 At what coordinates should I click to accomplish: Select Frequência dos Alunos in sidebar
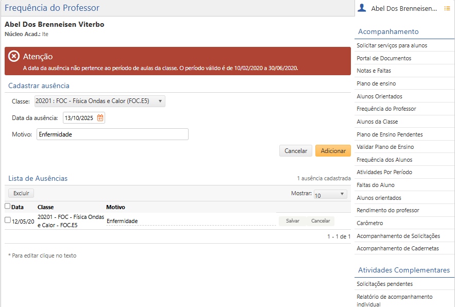tap(384, 160)
